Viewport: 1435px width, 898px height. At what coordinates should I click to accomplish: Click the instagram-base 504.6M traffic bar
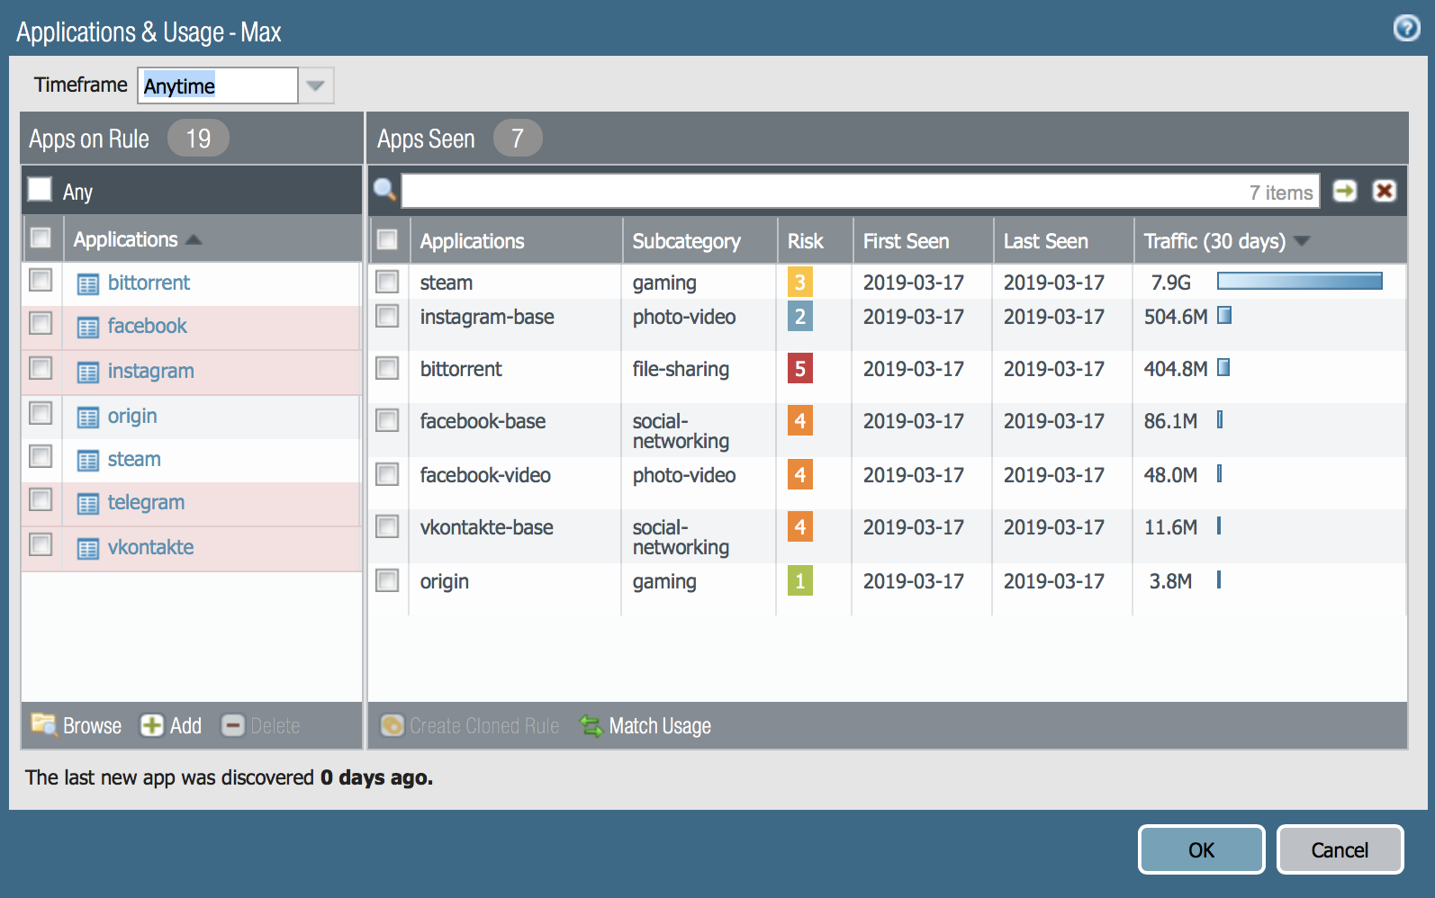coord(1224,315)
